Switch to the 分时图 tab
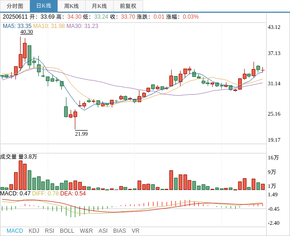Screen dimensions: 290x236 (x=15, y=6)
